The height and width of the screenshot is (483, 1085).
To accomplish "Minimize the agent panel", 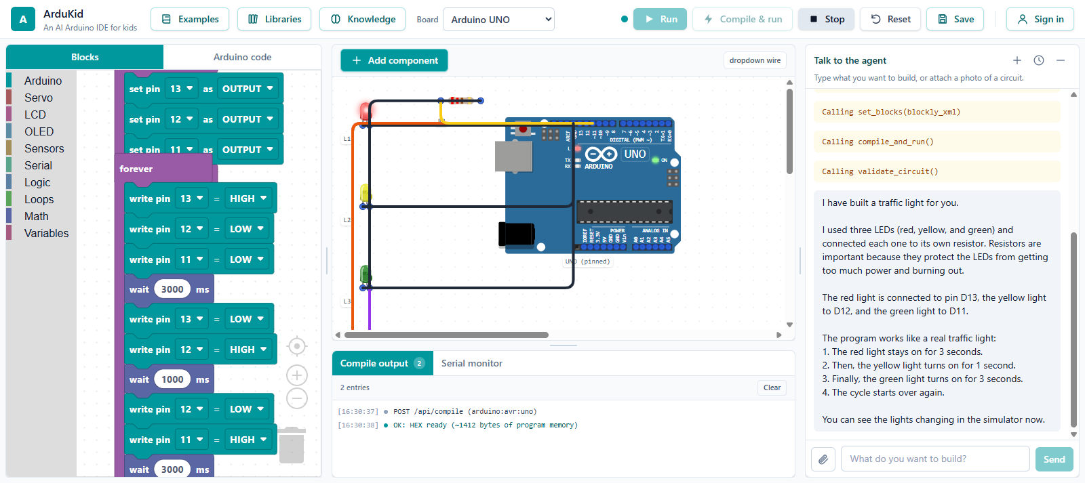I will point(1061,60).
